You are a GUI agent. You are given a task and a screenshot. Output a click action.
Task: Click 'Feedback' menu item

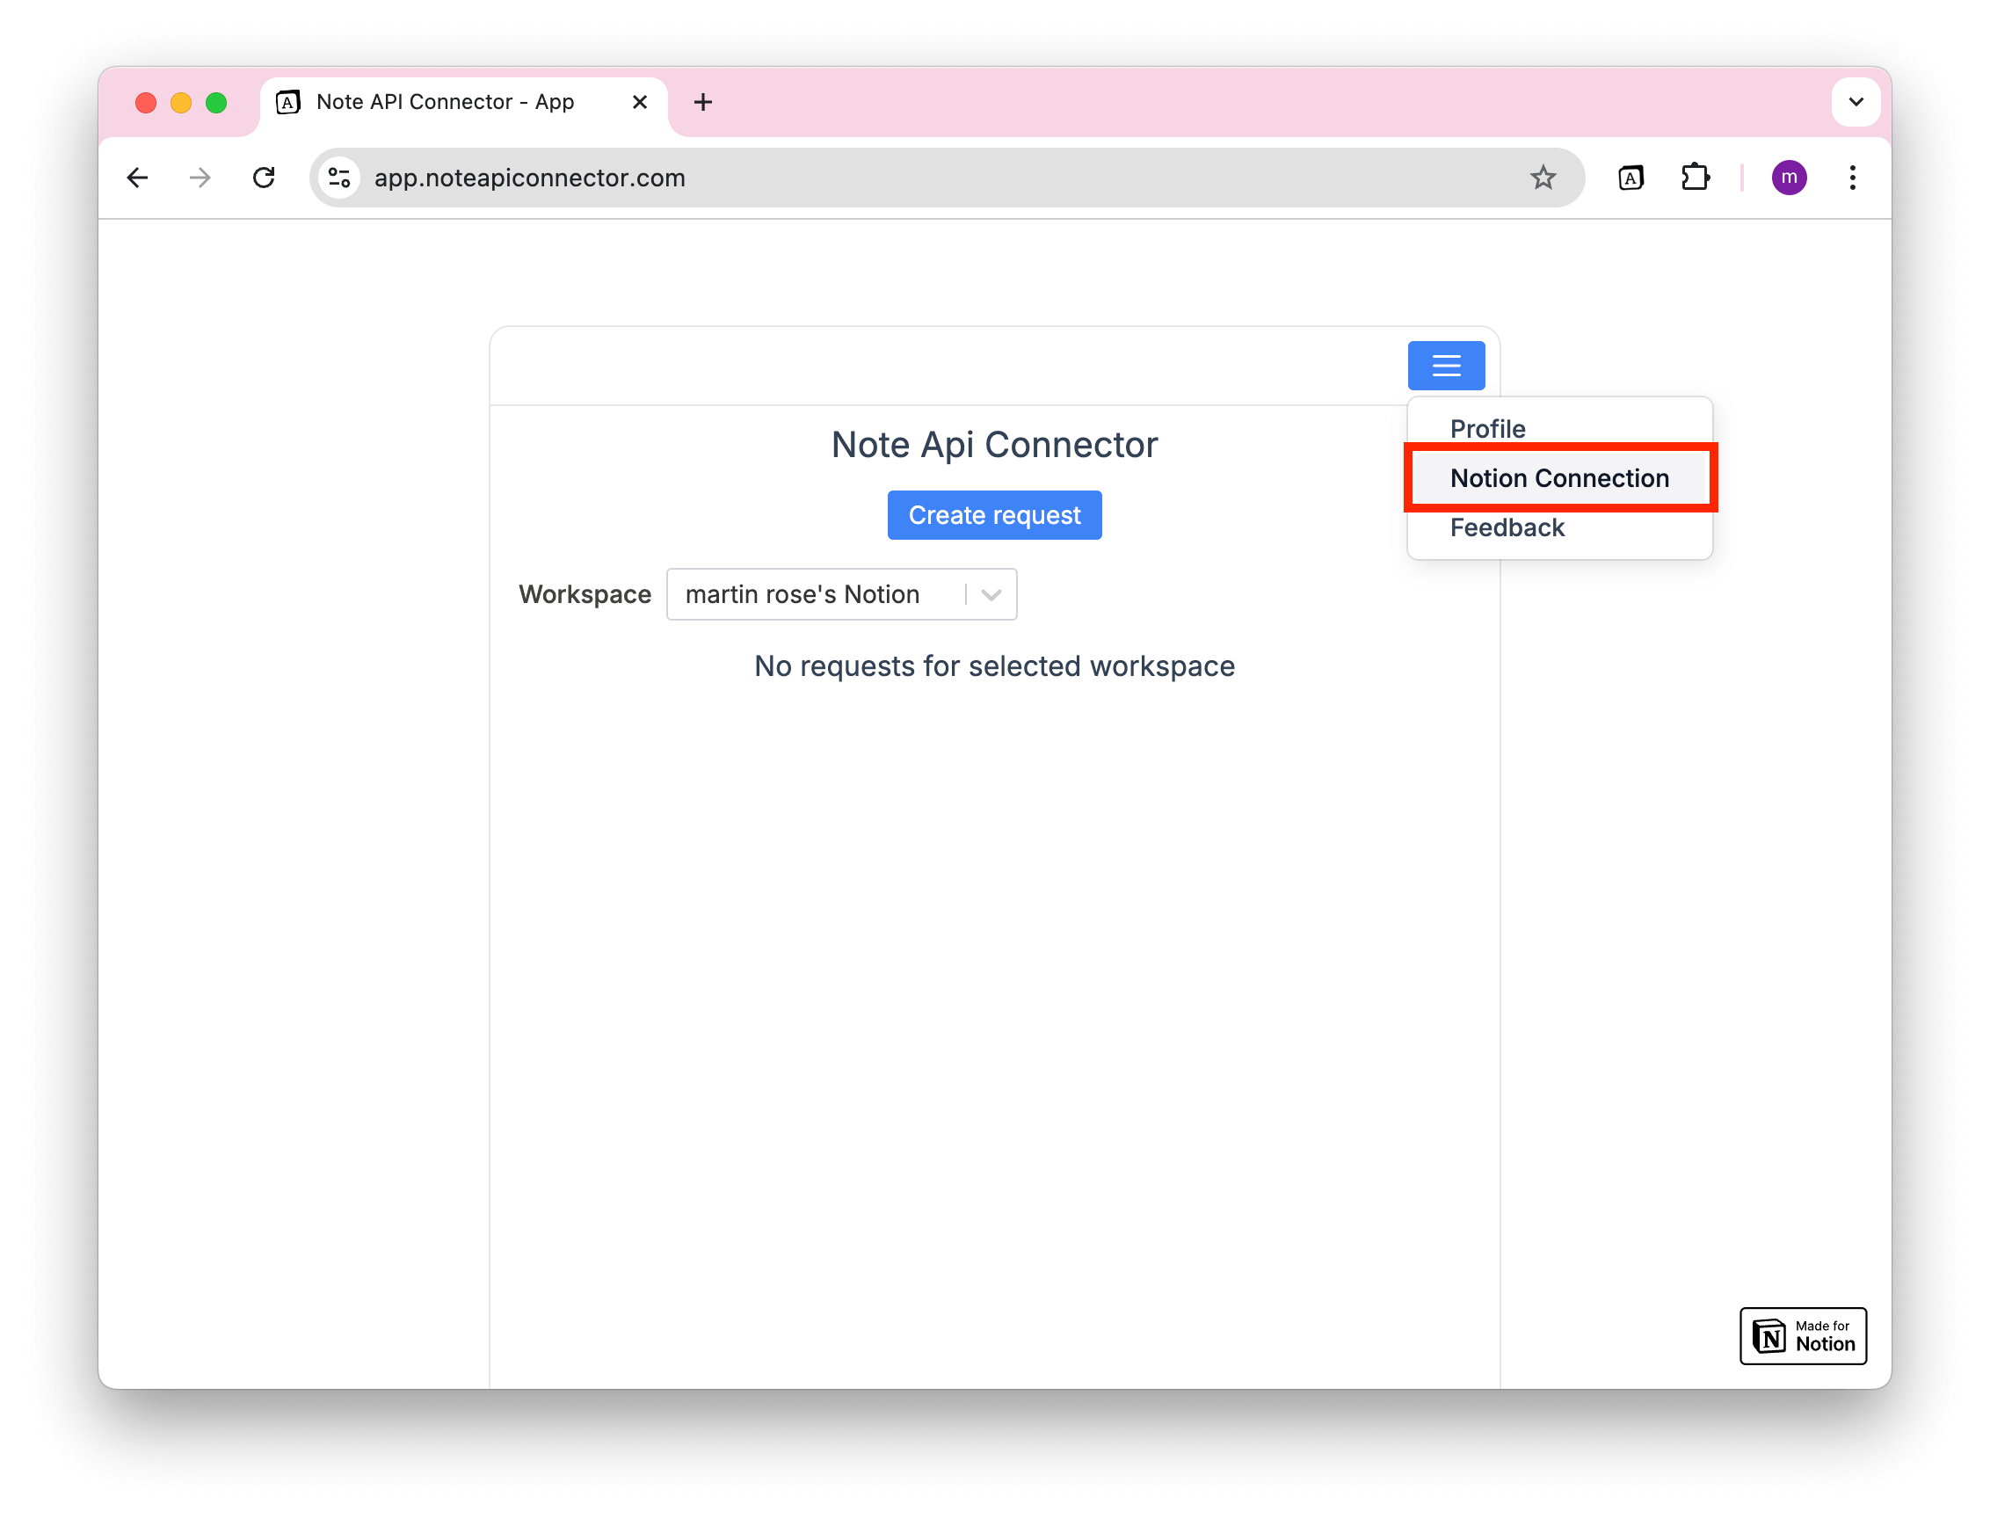1507,528
